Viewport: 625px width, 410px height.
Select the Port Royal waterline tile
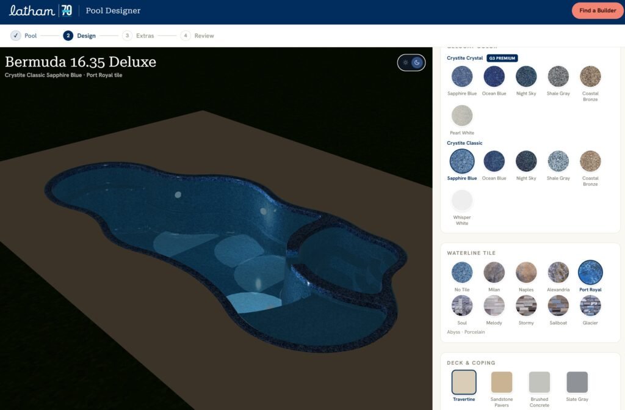pos(590,273)
